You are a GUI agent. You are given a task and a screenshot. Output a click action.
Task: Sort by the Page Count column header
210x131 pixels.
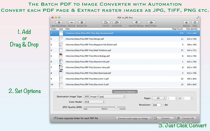[x=177, y=29]
